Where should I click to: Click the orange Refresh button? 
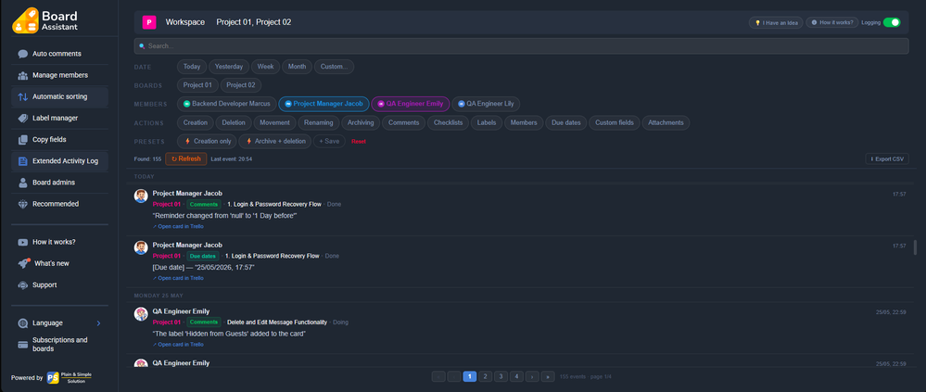(186, 158)
